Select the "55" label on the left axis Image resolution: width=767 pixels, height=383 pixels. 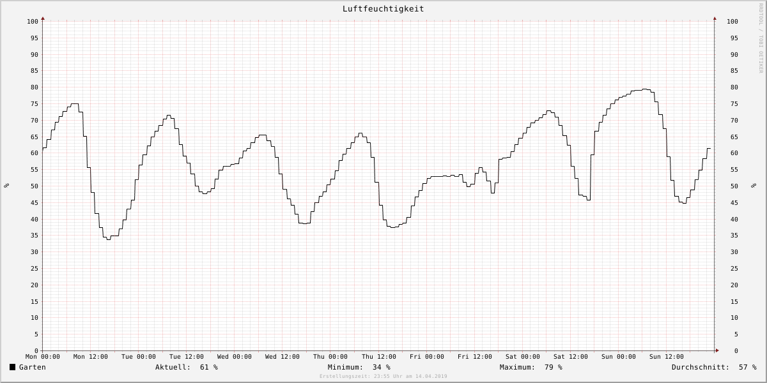[x=35, y=170]
